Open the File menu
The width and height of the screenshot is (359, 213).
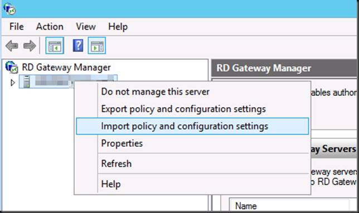tap(17, 27)
